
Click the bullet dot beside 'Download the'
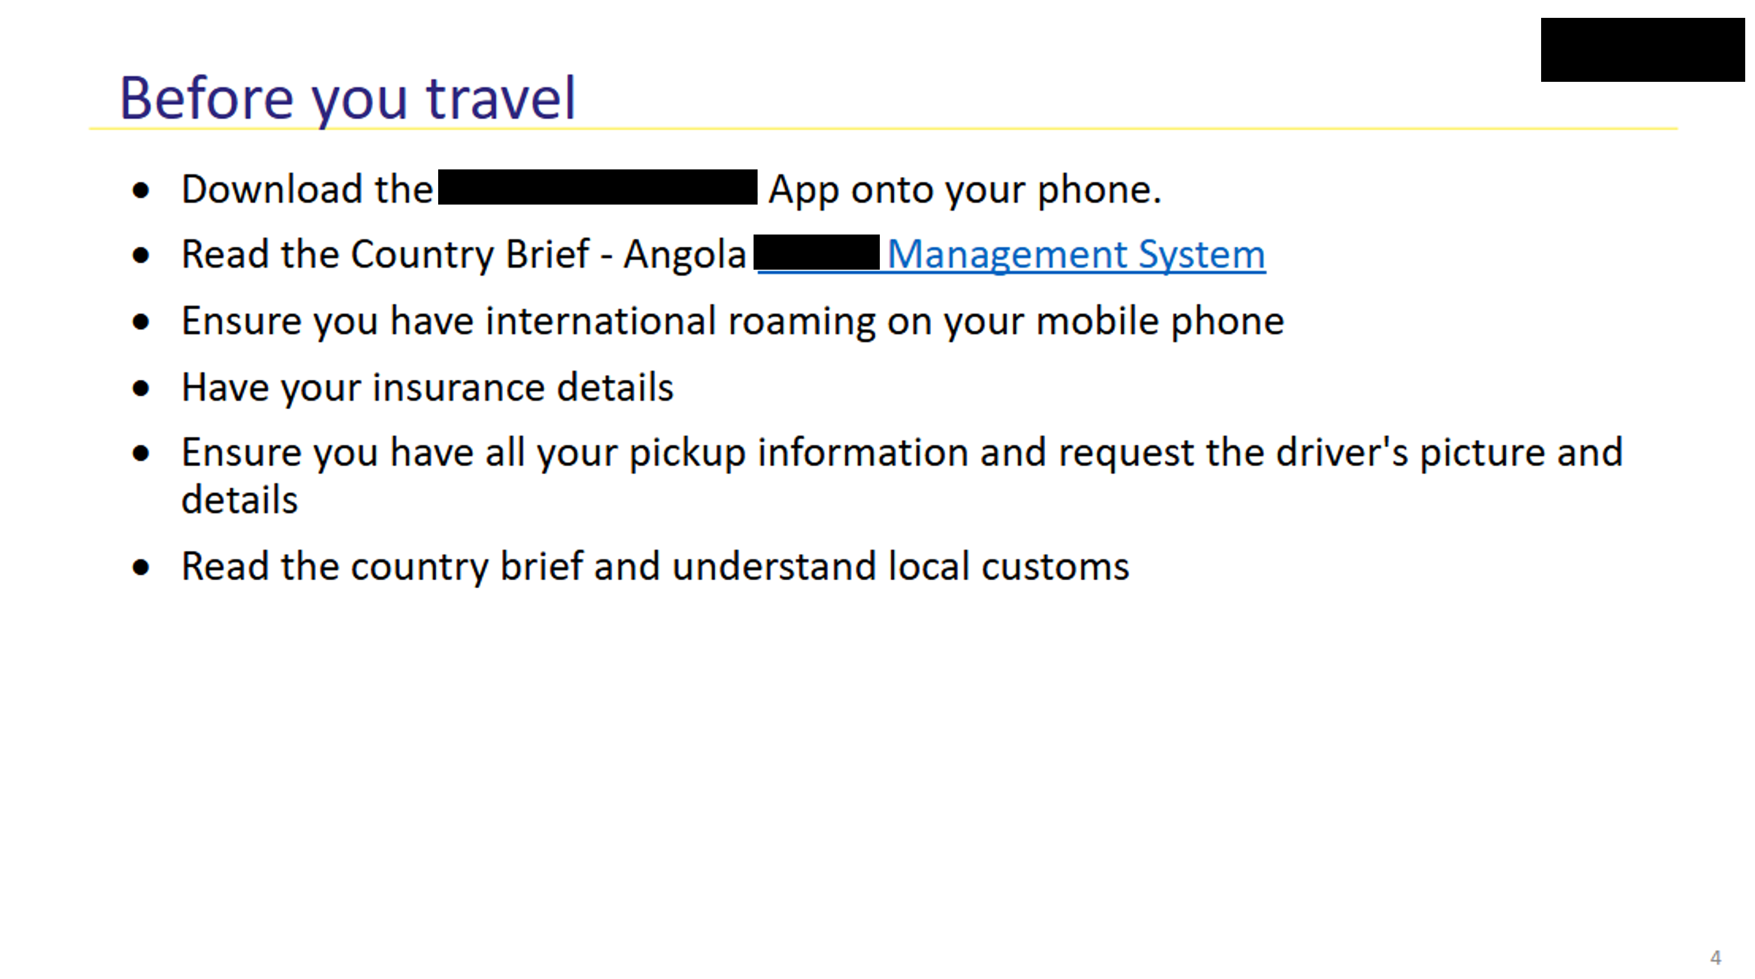(x=141, y=191)
